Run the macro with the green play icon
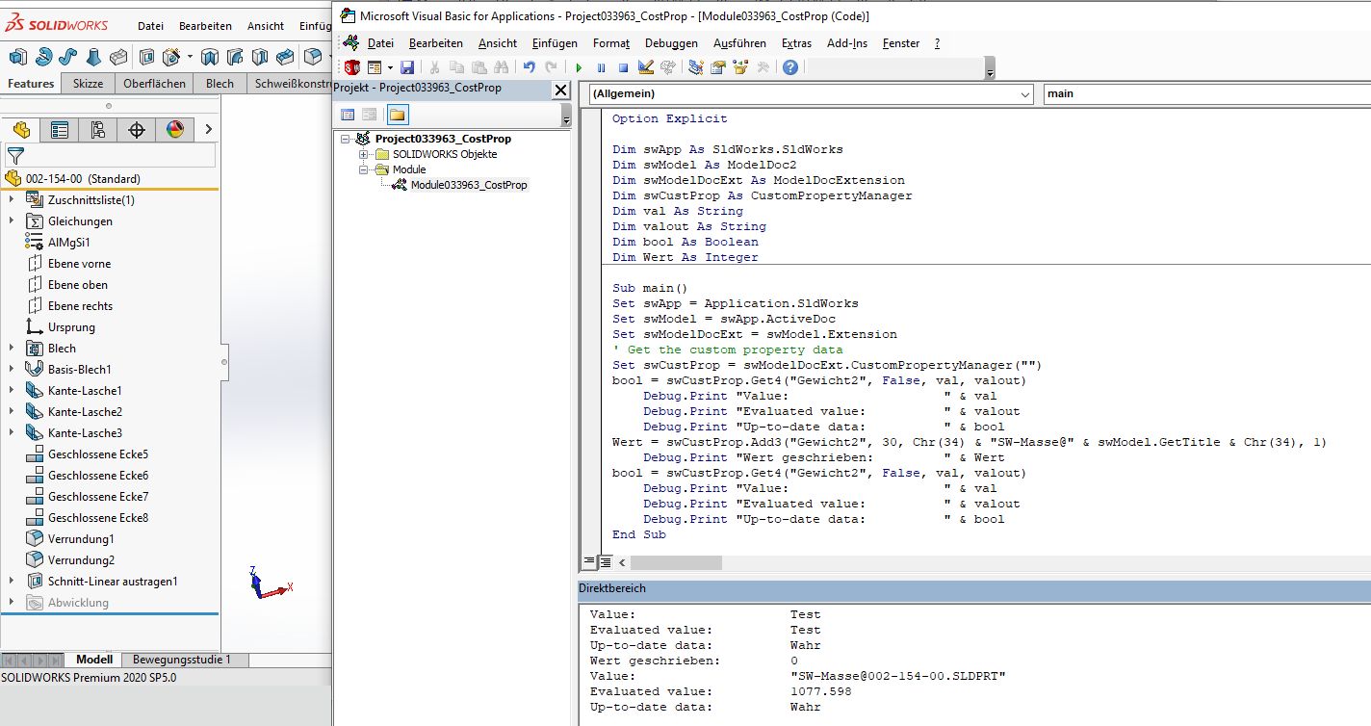 [579, 67]
